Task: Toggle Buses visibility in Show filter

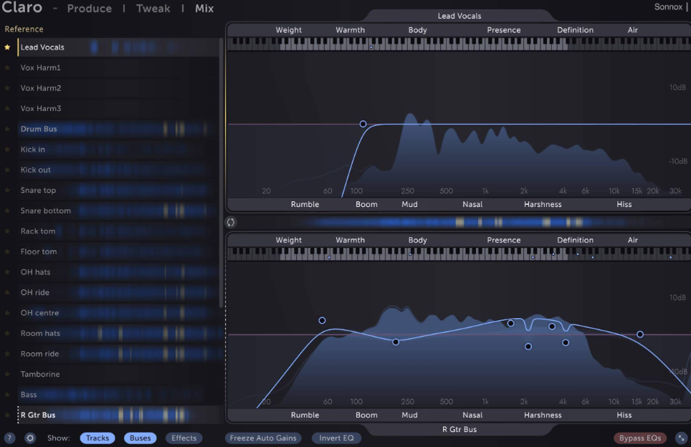Action: [x=140, y=438]
